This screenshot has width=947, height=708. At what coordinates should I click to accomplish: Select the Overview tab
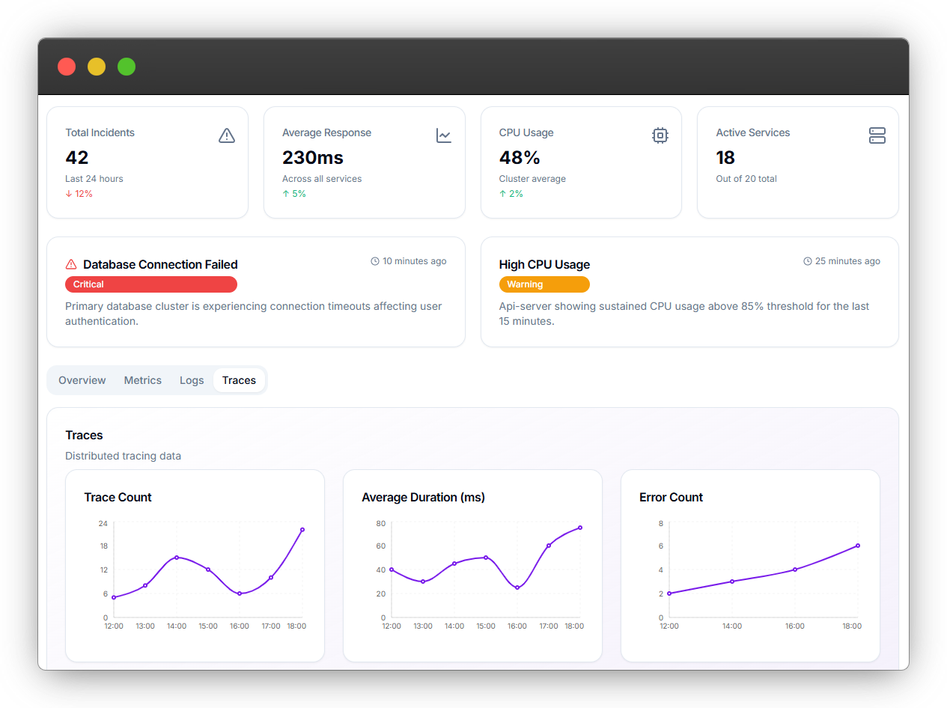[x=82, y=379]
